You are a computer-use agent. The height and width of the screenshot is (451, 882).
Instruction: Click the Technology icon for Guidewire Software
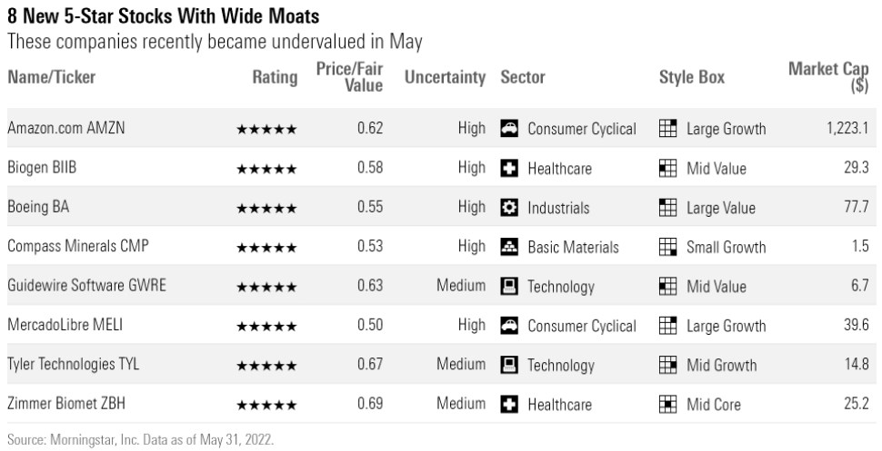click(x=510, y=287)
